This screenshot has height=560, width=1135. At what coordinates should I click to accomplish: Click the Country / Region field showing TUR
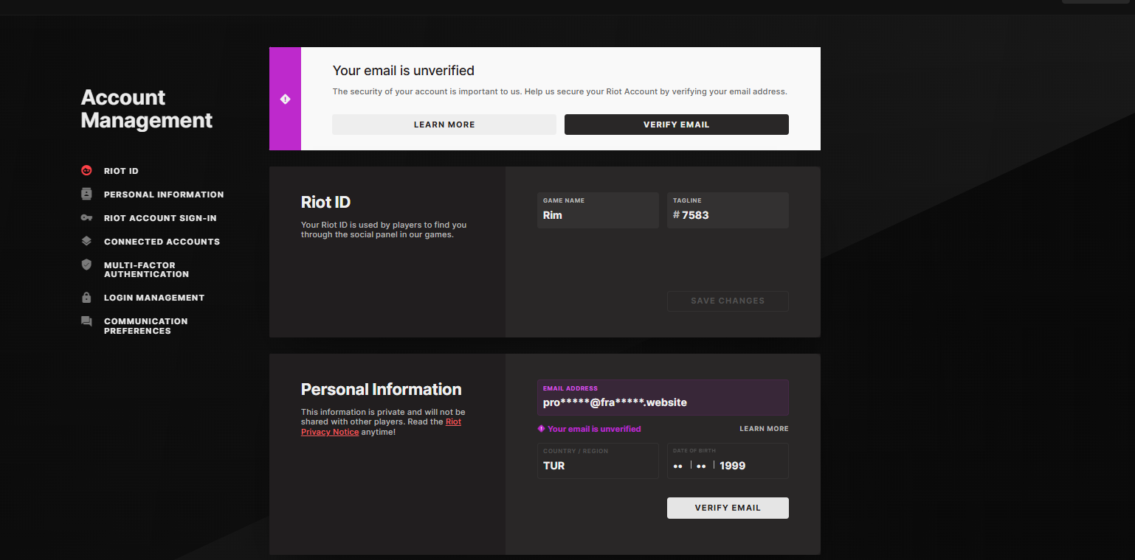[x=598, y=461]
